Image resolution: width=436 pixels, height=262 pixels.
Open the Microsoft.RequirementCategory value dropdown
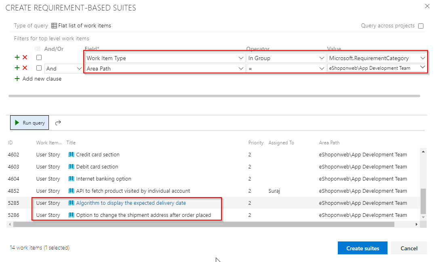[x=377, y=58]
